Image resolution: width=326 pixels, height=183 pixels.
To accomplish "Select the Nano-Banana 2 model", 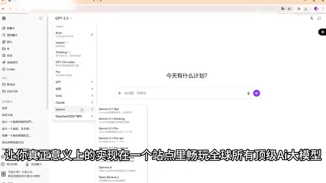I will [122, 179].
